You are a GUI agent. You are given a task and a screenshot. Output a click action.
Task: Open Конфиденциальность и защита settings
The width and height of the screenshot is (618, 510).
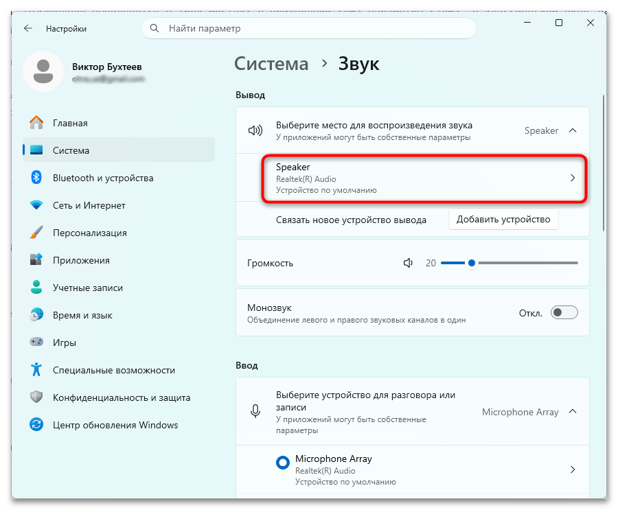(119, 397)
